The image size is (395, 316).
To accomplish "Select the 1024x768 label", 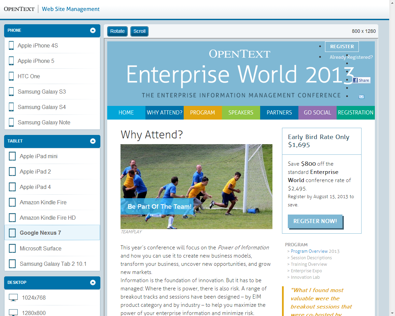I will pyautogui.click(x=34, y=298).
